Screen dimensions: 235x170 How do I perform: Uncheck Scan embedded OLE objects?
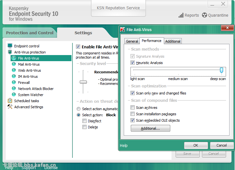[x=132, y=120]
